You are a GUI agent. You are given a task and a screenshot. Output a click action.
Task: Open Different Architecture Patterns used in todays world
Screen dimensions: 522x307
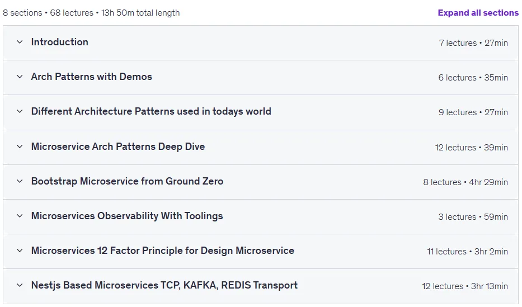click(x=151, y=111)
